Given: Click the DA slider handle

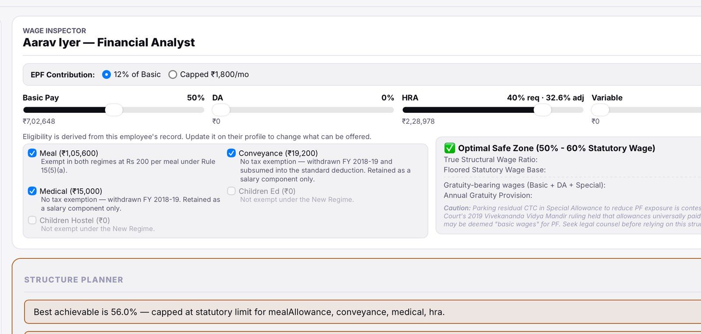Looking at the screenshot, I should click(x=221, y=110).
